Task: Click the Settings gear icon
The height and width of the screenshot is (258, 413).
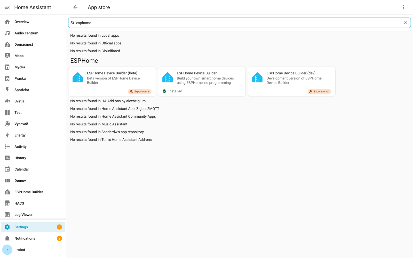Action: tap(7, 227)
